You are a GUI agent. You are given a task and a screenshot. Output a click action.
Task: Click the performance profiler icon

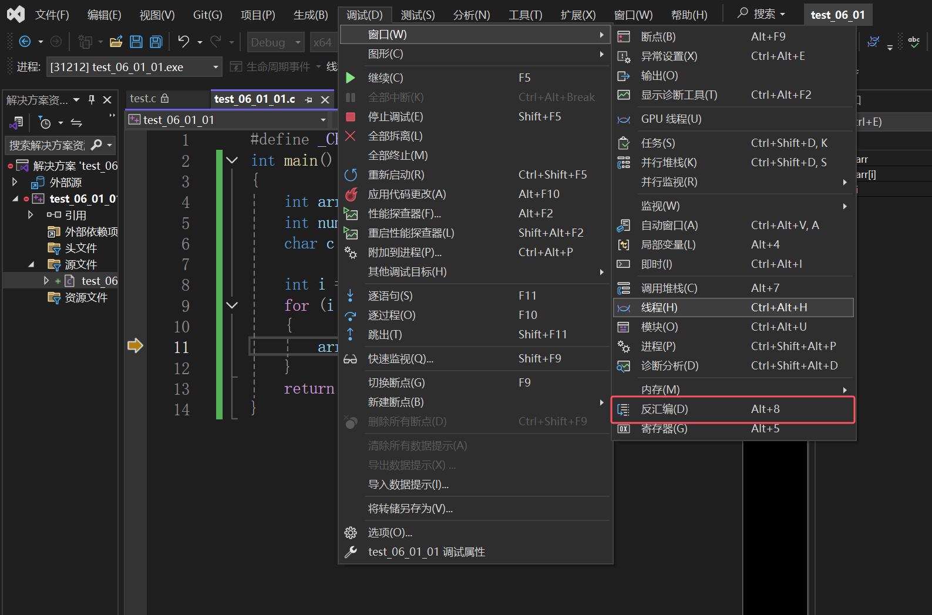coord(351,214)
